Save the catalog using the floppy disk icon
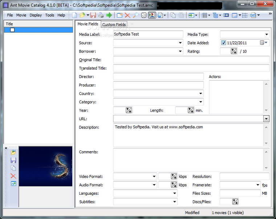The height and width of the screenshot is (219, 276). point(93,15)
